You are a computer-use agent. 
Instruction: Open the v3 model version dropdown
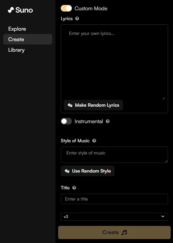tap(114, 217)
